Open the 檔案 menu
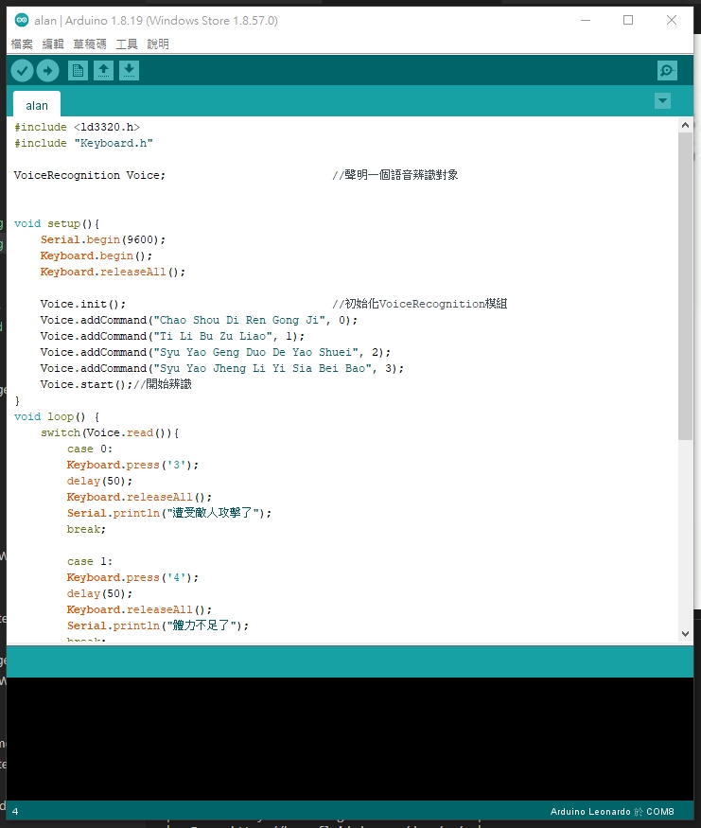The height and width of the screenshot is (828, 701). click(22, 44)
